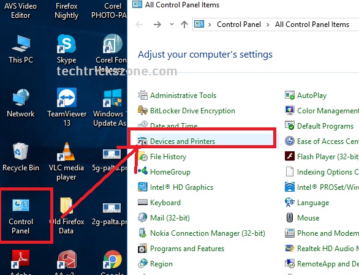This screenshot has height=275, width=359.
Task: Click the Color Management monitor icon
Action: (x=290, y=110)
